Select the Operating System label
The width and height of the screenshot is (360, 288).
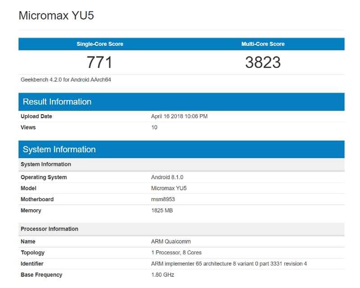44,177
